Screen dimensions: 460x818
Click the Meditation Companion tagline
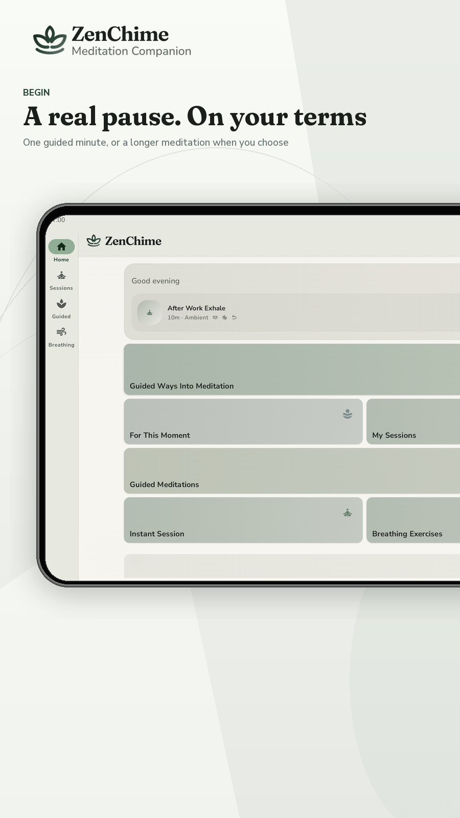(x=131, y=51)
